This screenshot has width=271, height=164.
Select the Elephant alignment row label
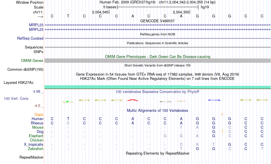[36, 136]
